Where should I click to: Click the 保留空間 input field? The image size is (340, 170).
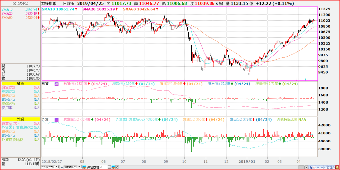click(x=104, y=167)
